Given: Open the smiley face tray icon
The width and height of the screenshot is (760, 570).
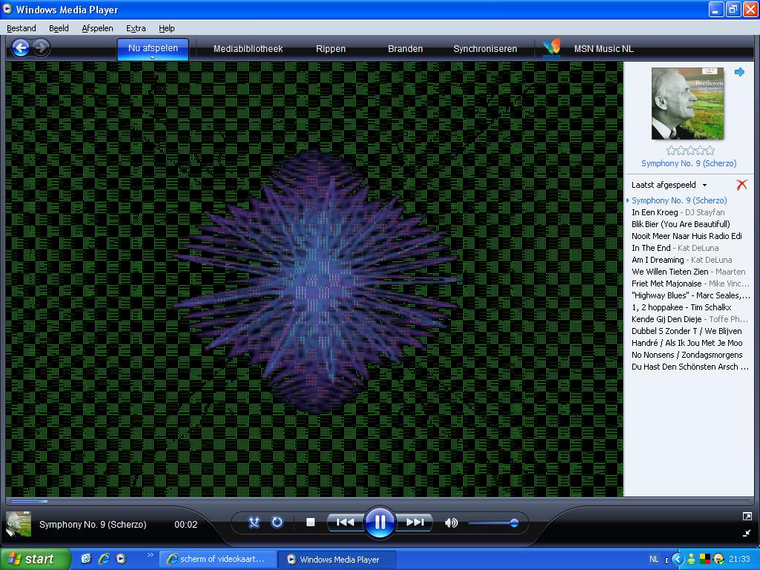Looking at the screenshot, I should pyautogui.click(x=718, y=560).
